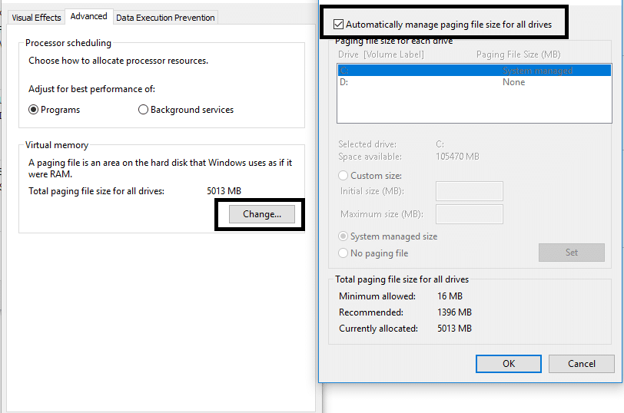Select the Programs radio button
The width and height of the screenshot is (624, 413).
point(34,110)
